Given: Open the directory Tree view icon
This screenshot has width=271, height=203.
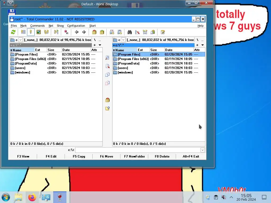Looking at the screenshot, I should pos(46,32).
